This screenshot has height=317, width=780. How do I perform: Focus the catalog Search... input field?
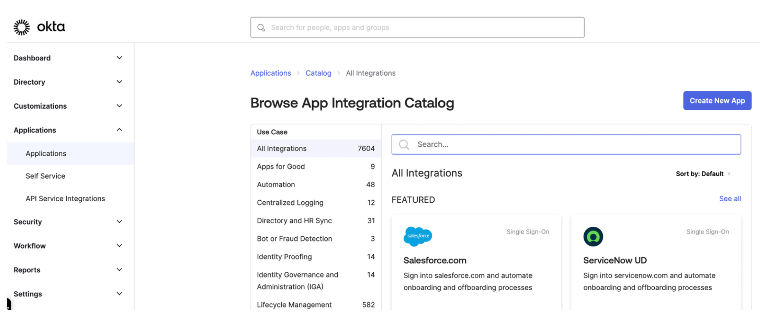pos(566,144)
